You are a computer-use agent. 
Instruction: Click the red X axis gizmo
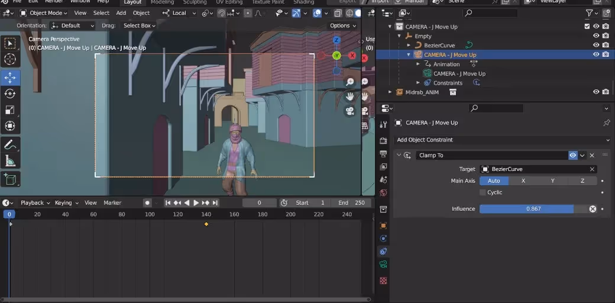(x=352, y=56)
